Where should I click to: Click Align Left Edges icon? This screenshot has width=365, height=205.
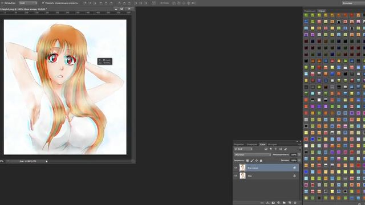click(101, 3)
